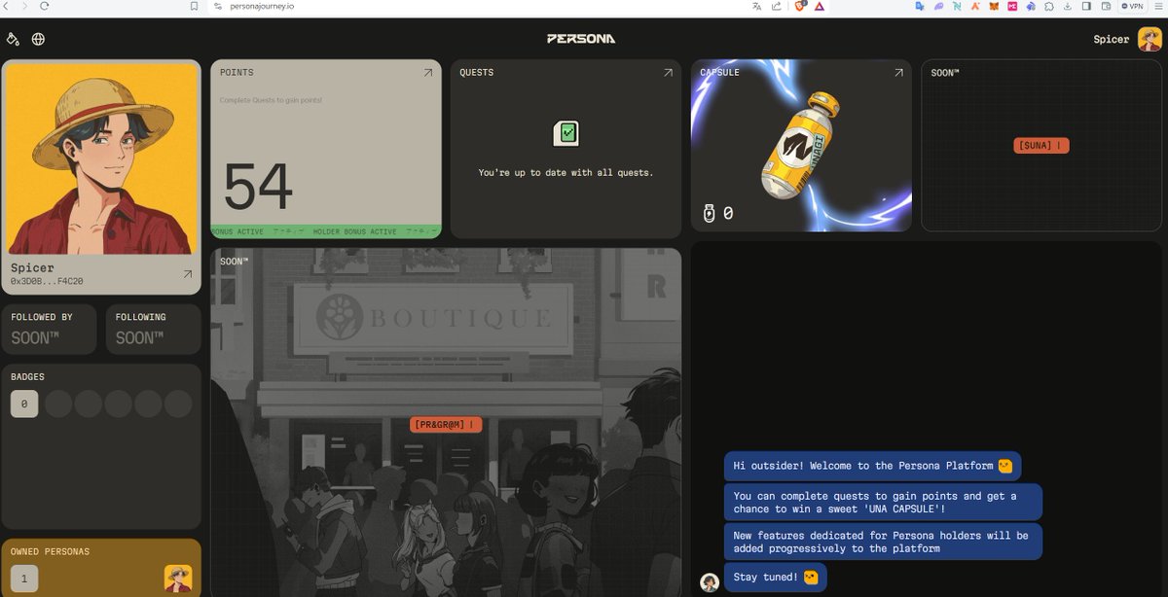
Task: Click the browser forward button
Action: point(24,6)
